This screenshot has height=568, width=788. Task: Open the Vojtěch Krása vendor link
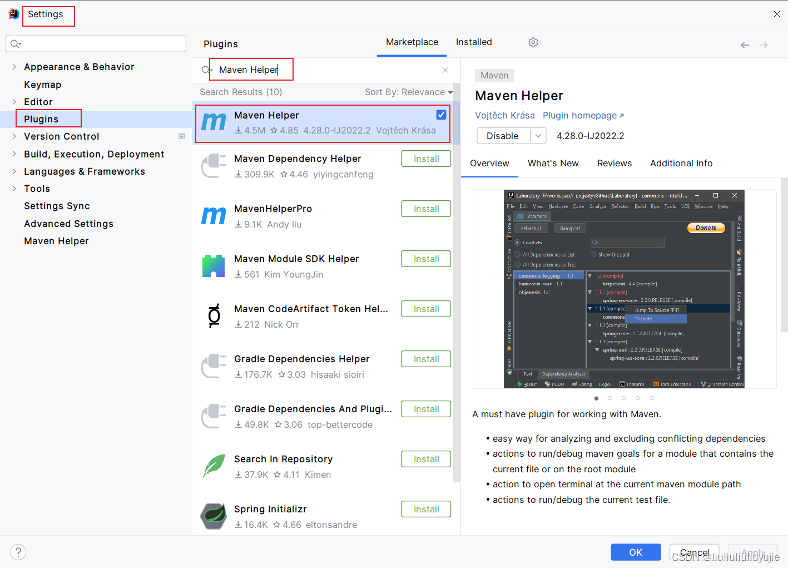505,115
